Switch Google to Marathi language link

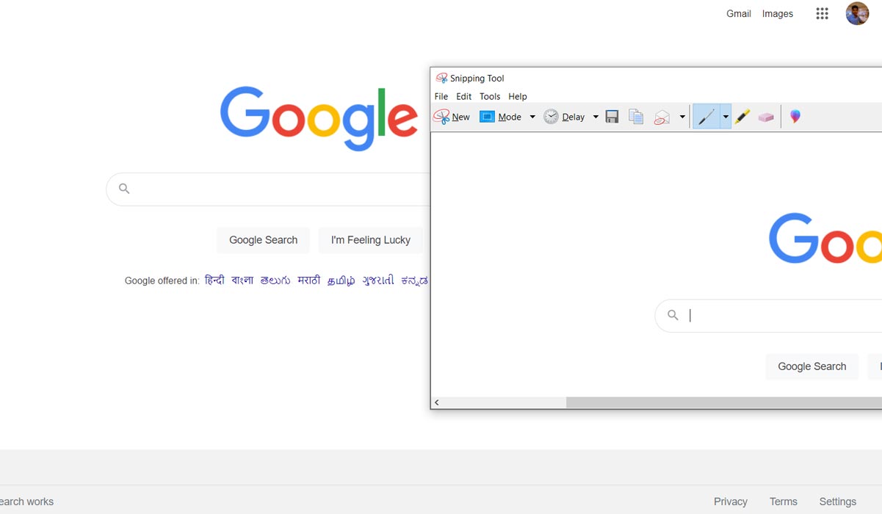[309, 280]
